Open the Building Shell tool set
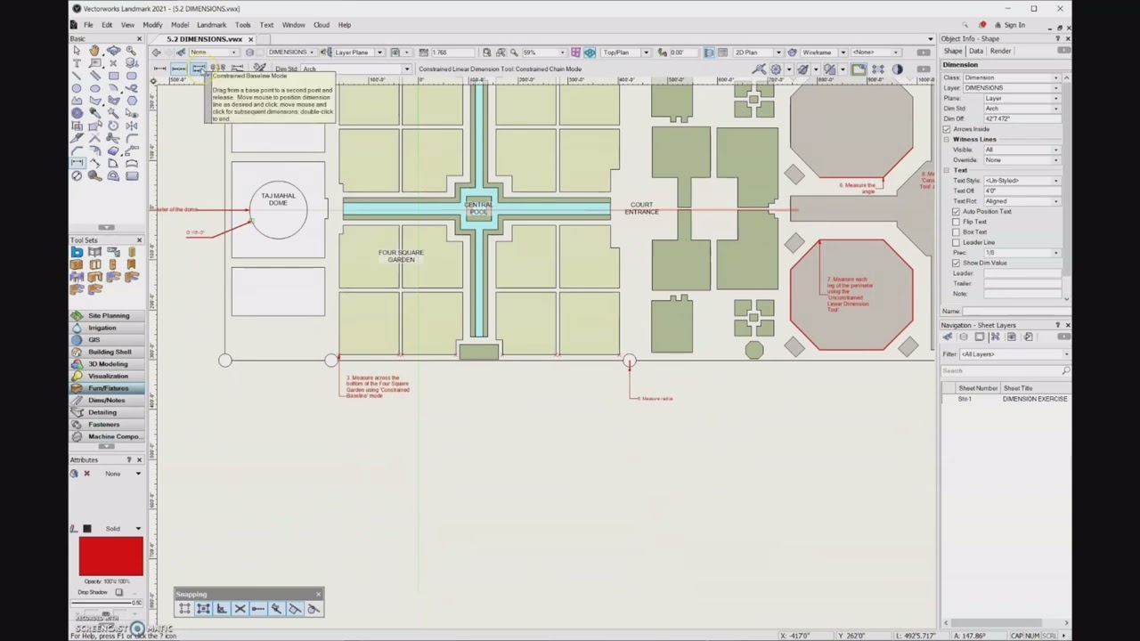Viewport: 1140px width, 641px height. click(x=106, y=352)
